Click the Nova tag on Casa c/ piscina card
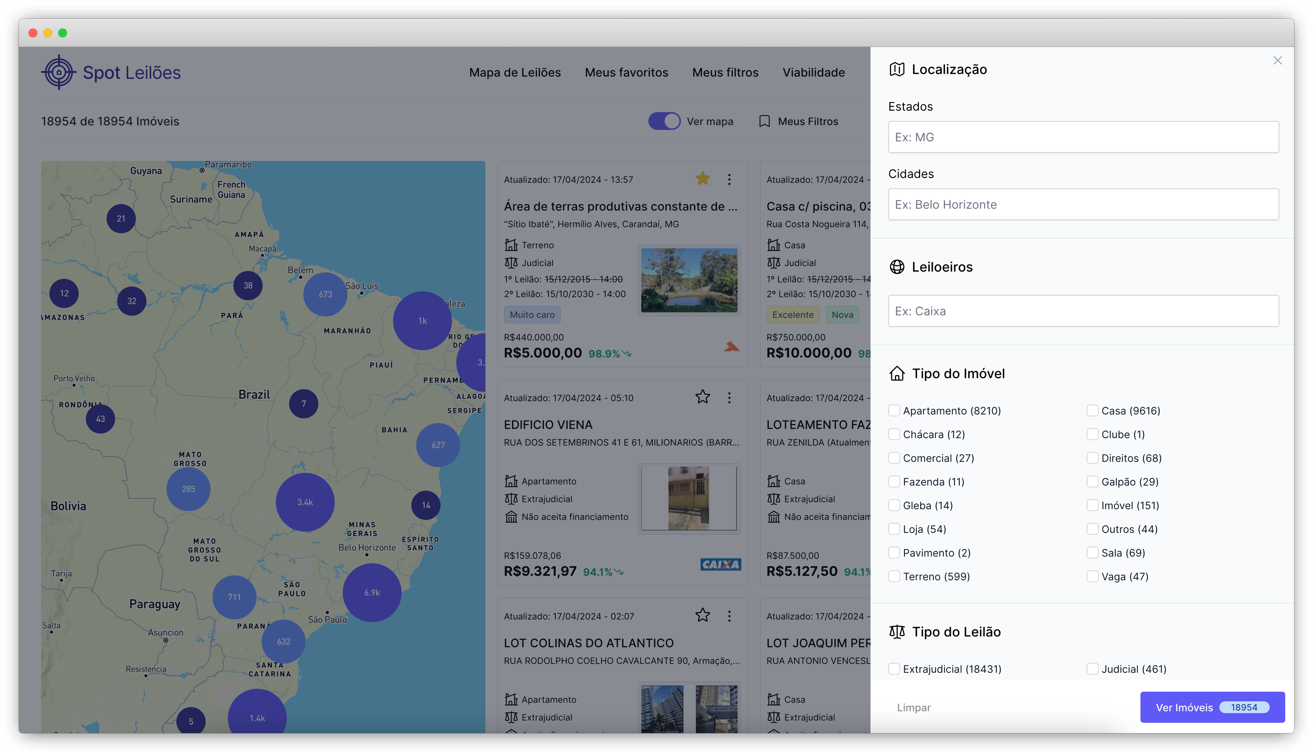This screenshot has height=752, width=1313. (x=842, y=315)
